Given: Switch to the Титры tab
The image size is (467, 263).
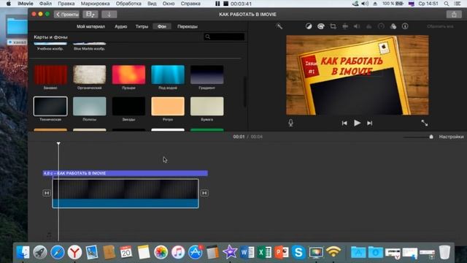Looking at the screenshot, I should 142,26.
